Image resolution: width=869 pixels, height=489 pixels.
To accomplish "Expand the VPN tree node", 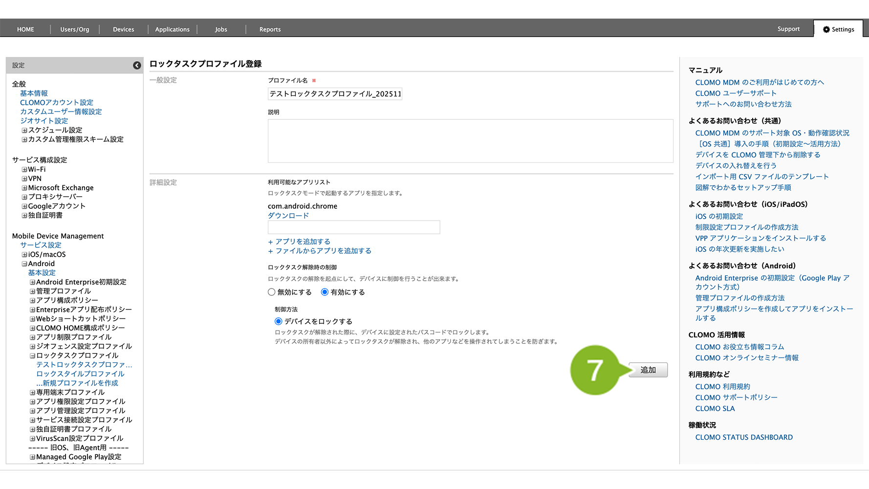I will (24, 179).
